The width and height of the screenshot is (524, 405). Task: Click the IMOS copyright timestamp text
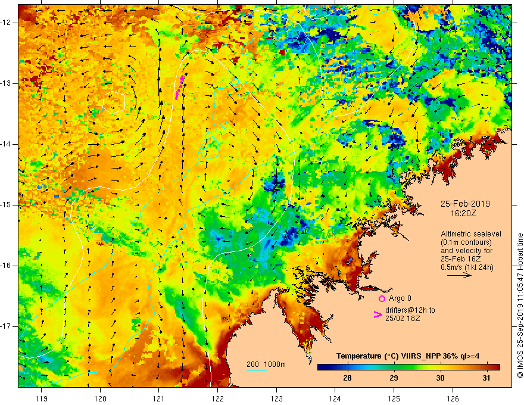[x=520, y=306]
